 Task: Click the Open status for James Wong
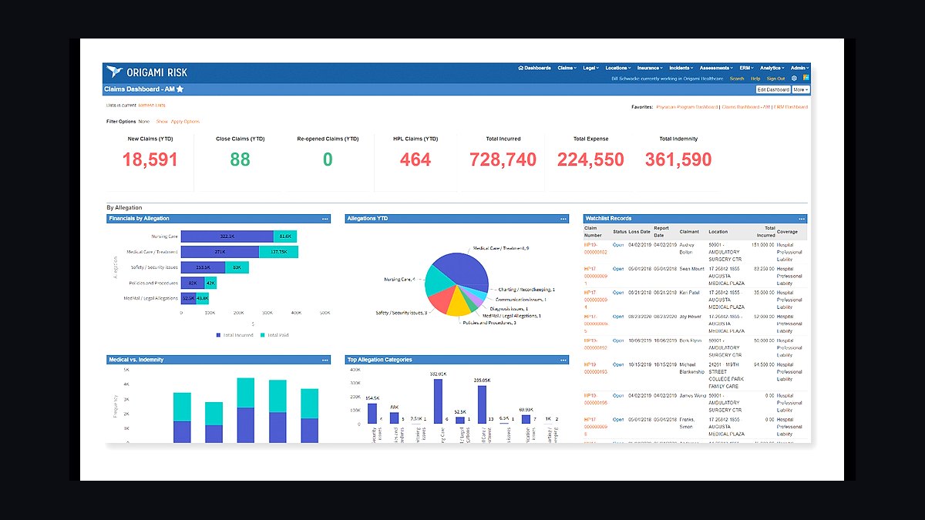coord(618,395)
